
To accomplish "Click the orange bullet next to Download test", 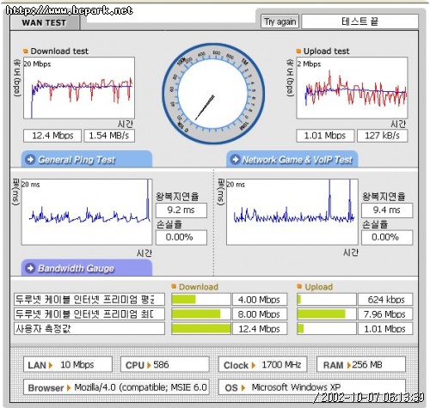I will (26, 52).
